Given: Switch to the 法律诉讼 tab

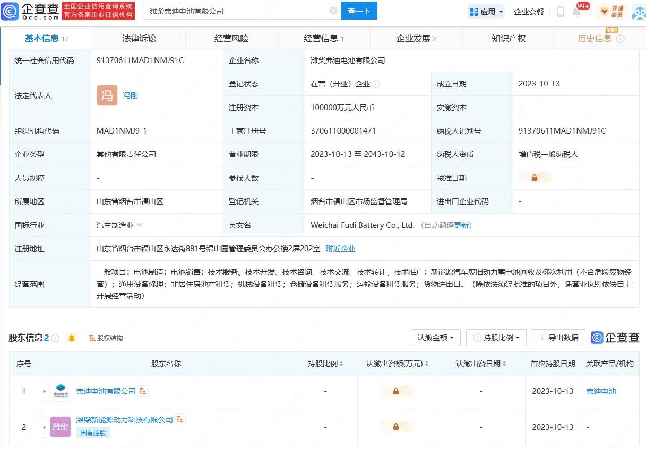Looking at the screenshot, I should click(139, 38).
